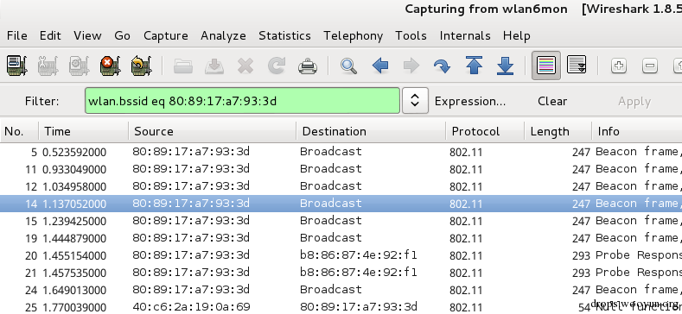Open the Statistics menu
This screenshot has width=682, height=314.
(284, 35)
